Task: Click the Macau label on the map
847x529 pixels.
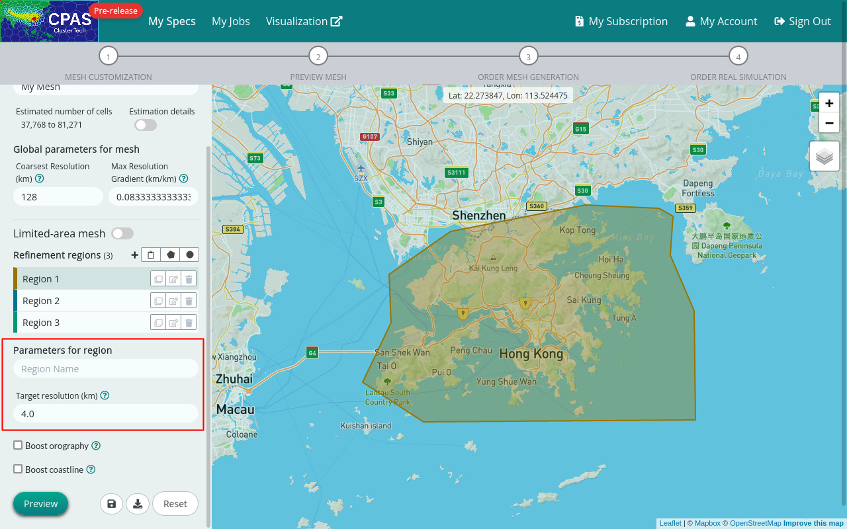Action: 236,409
